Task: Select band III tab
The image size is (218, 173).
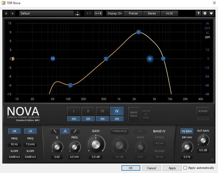Action: pos(102,111)
